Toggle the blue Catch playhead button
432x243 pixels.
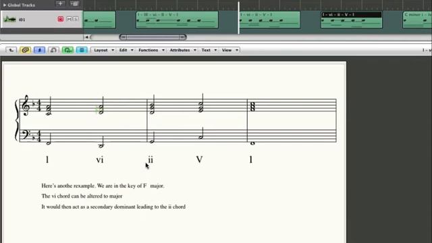click(x=39, y=50)
